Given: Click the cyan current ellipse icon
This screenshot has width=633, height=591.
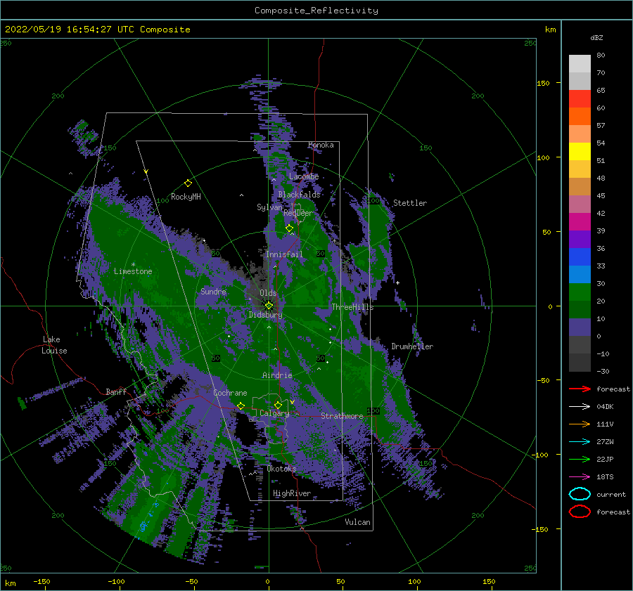Looking at the screenshot, I should tap(580, 494).
